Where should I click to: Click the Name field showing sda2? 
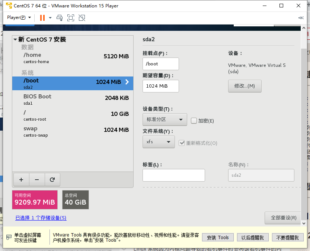pyautogui.click(x=261, y=175)
